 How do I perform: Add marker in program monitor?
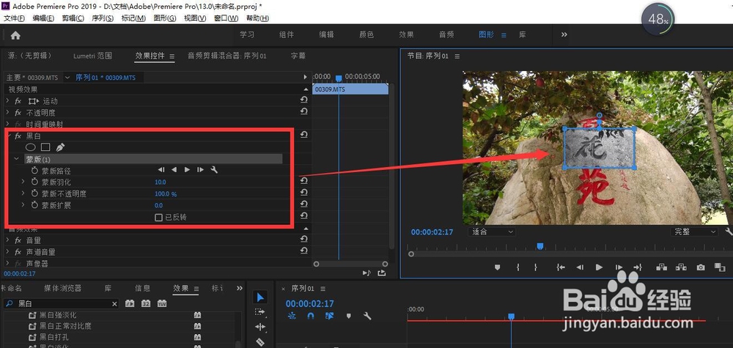498,267
